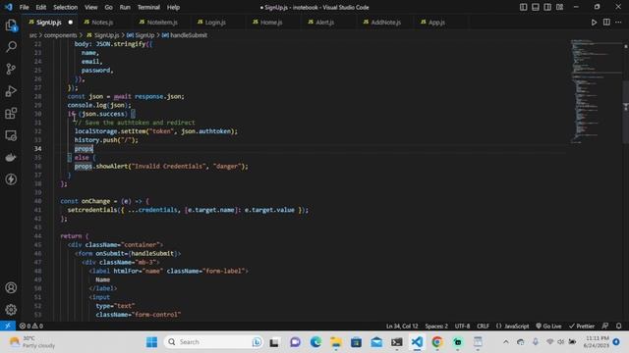Change encoding via UTF-8

pos(462,326)
